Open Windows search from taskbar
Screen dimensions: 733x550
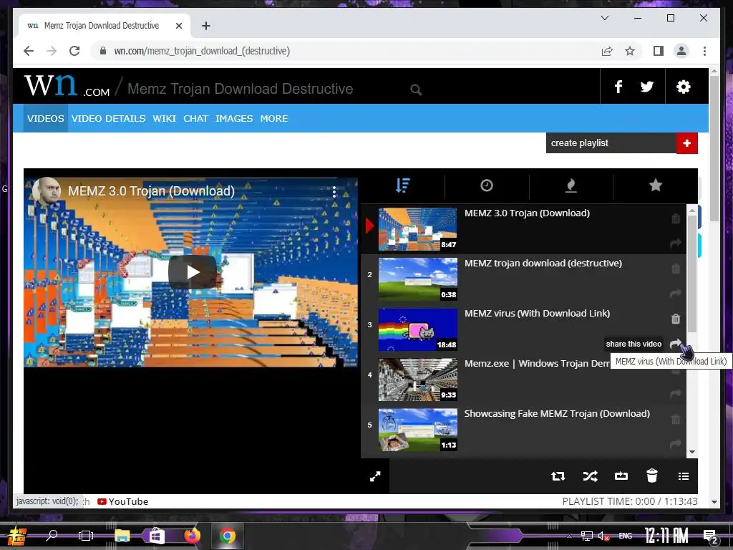coord(52,535)
